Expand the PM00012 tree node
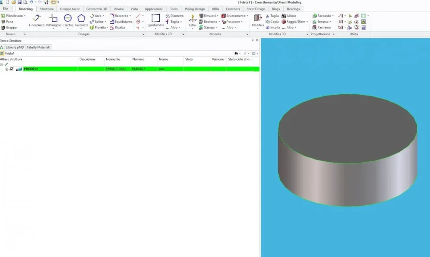430x257 pixels. pyautogui.click(x=7, y=69)
